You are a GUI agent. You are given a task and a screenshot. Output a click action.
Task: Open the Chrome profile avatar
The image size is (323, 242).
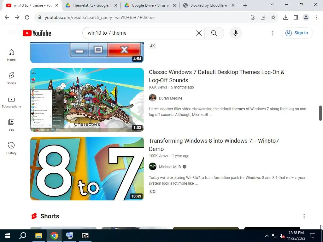(x=306, y=17)
